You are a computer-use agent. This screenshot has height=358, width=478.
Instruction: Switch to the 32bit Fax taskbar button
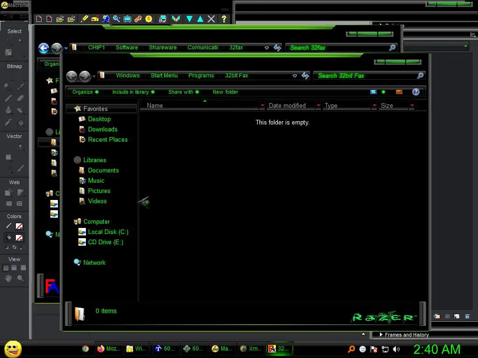click(280, 349)
